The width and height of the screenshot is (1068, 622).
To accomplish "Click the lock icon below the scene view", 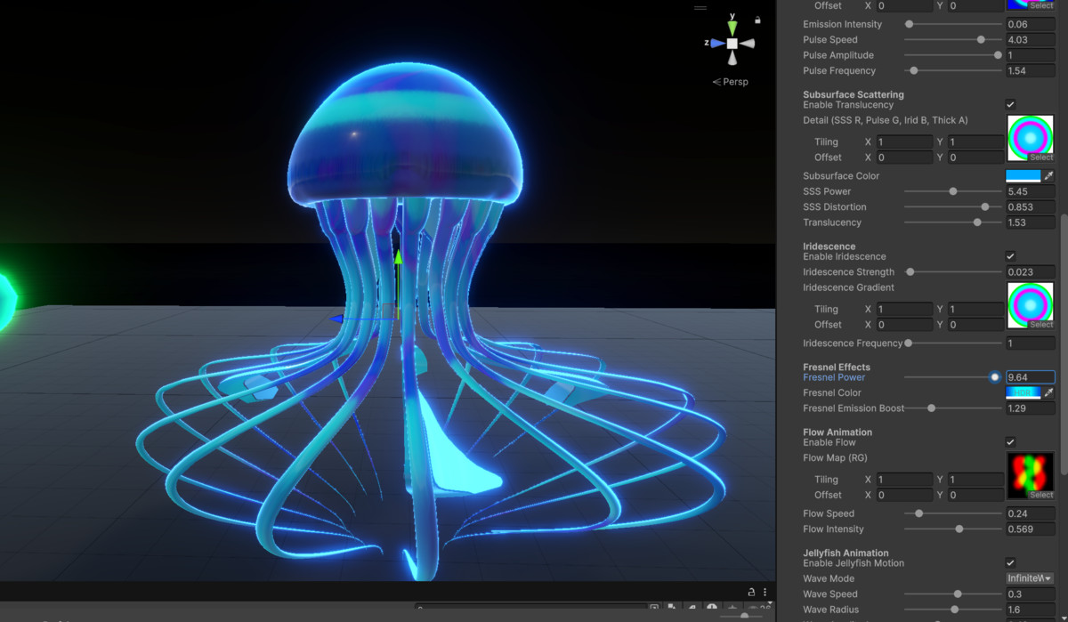I will [751, 592].
